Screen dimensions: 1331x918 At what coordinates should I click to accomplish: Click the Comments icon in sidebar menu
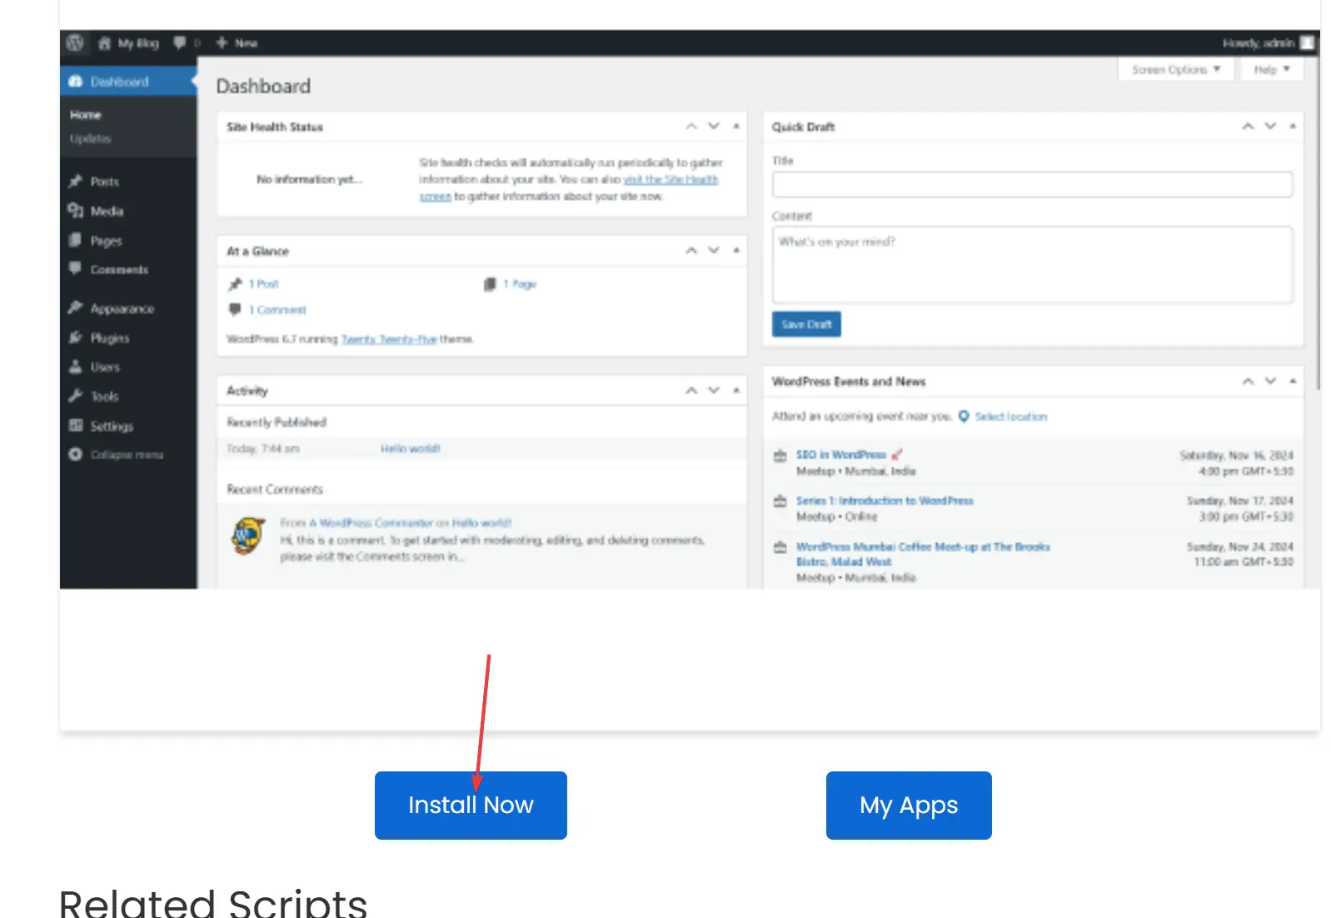pos(76,269)
